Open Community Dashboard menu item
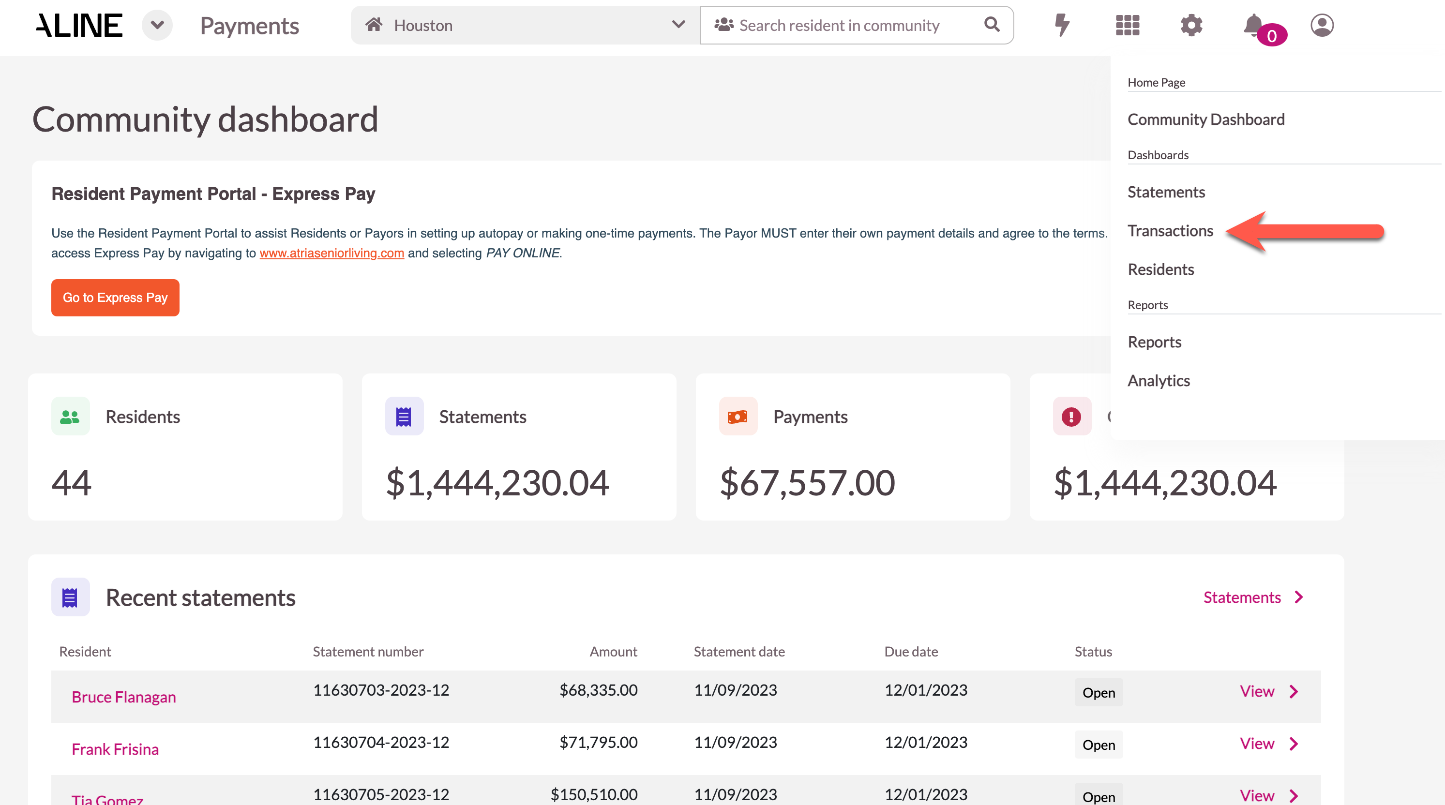This screenshot has height=805, width=1445. (x=1205, y=119)
